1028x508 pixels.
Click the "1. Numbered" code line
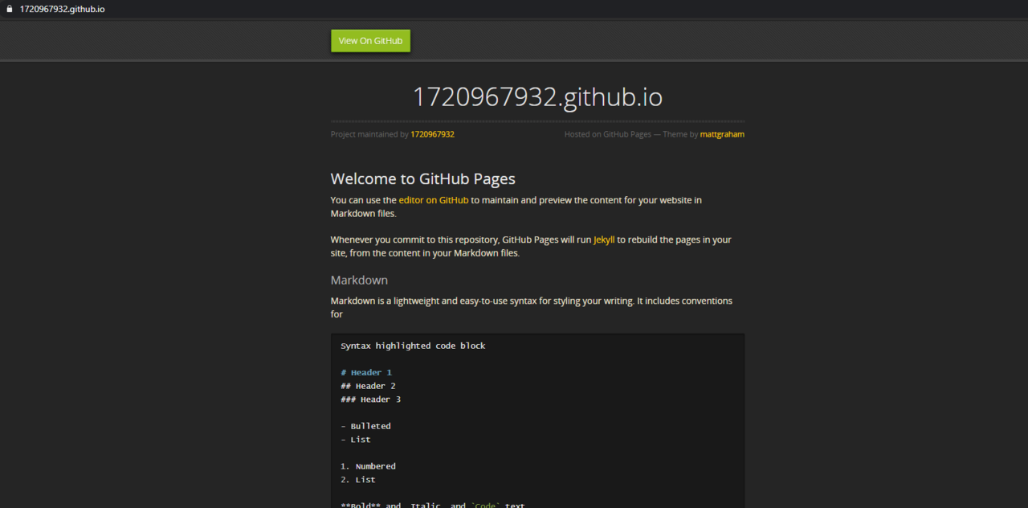tap(368, 466)
